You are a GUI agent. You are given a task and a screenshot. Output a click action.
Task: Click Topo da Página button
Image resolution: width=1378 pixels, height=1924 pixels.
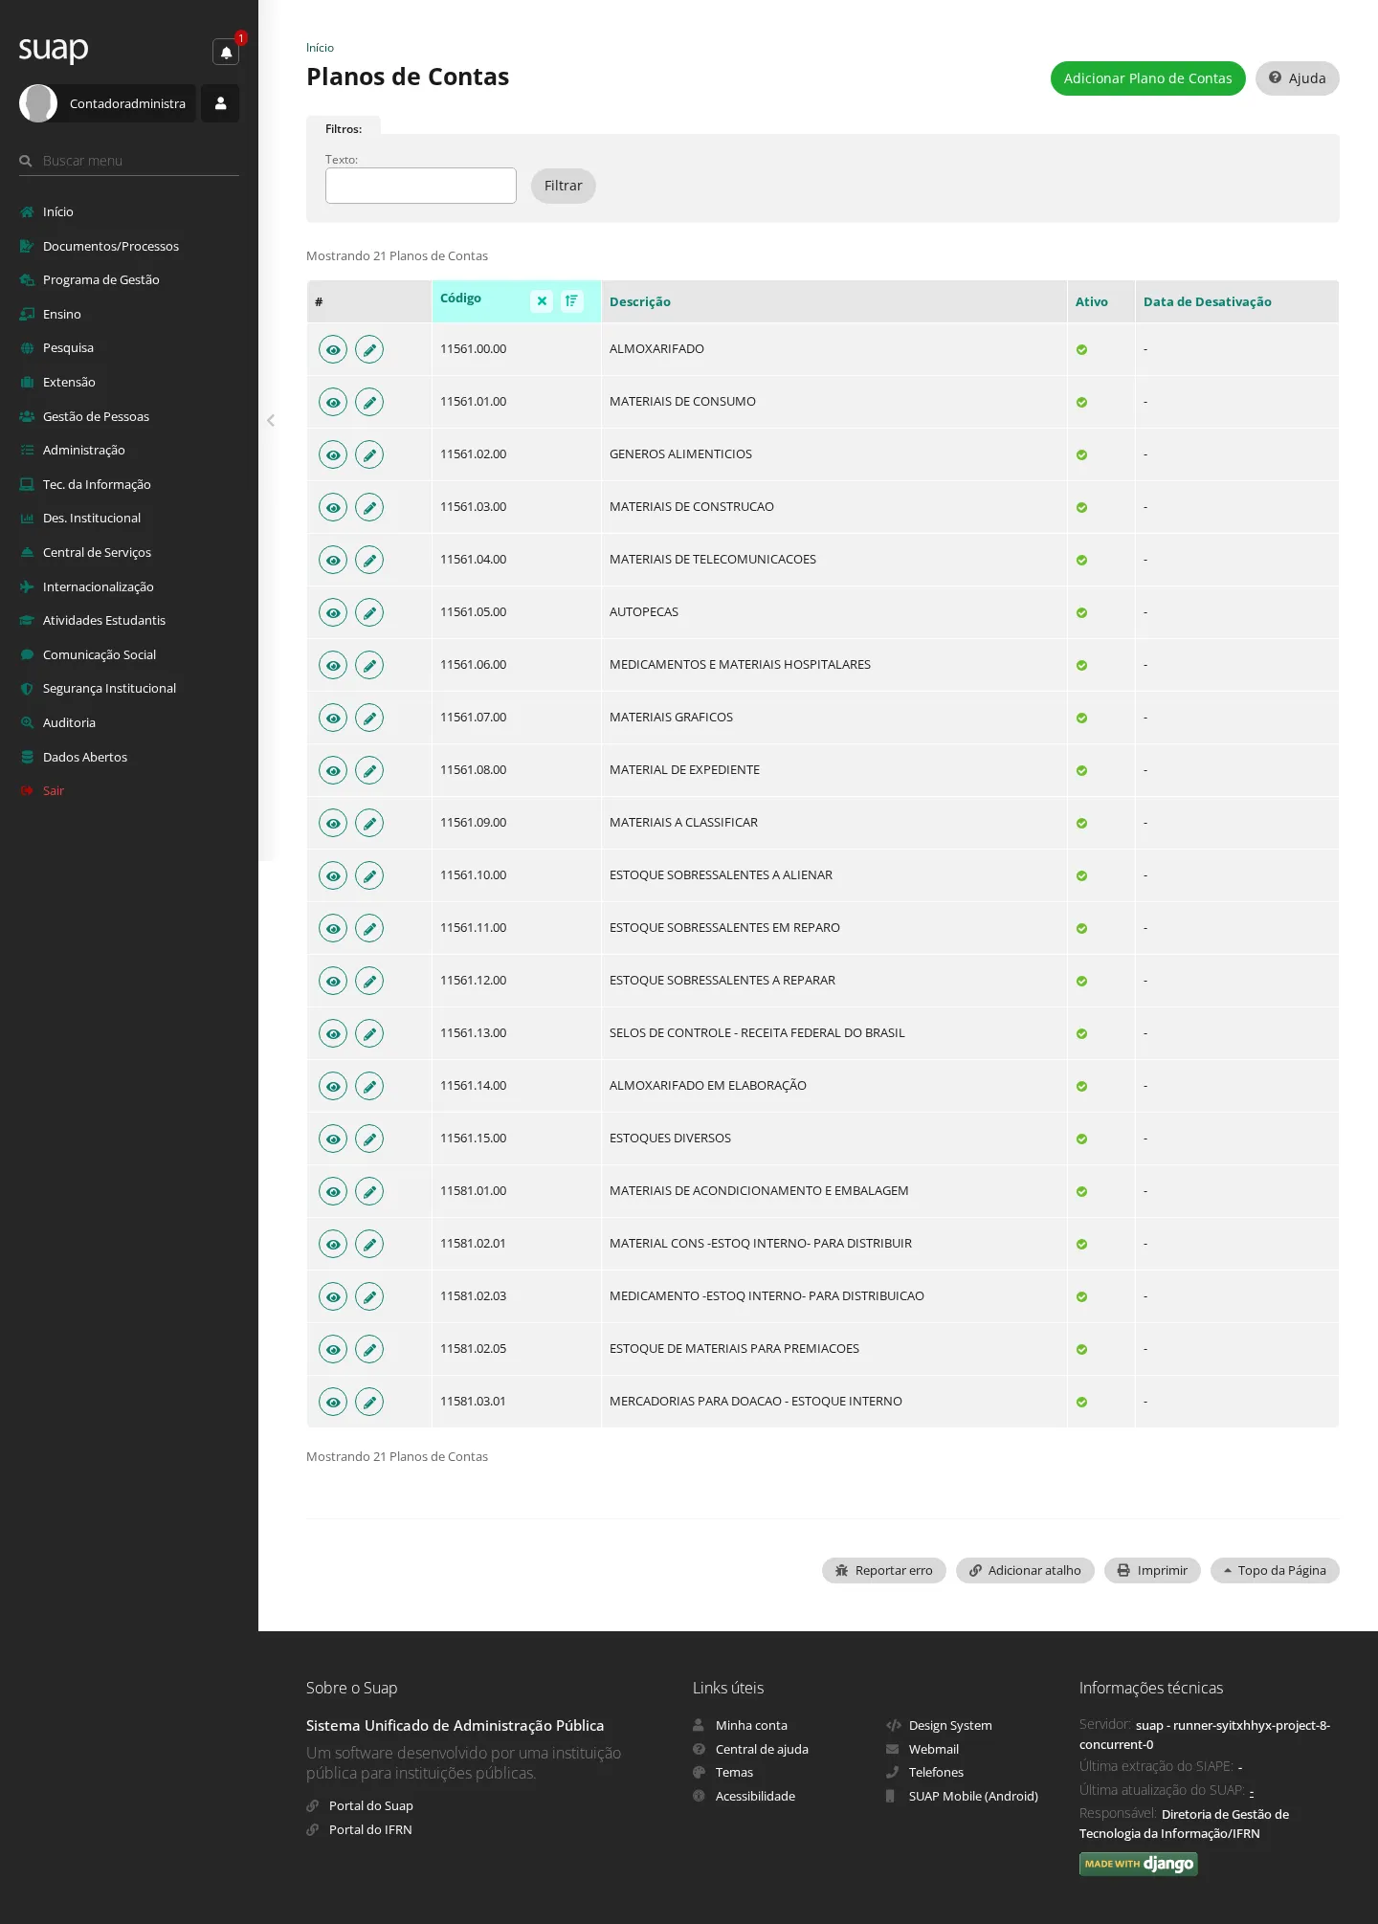[1275, 1570]
